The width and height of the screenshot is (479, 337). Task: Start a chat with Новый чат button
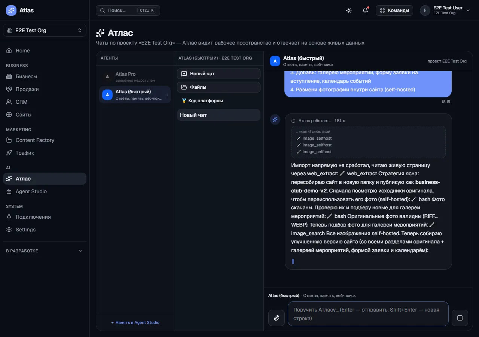[219, 74]
